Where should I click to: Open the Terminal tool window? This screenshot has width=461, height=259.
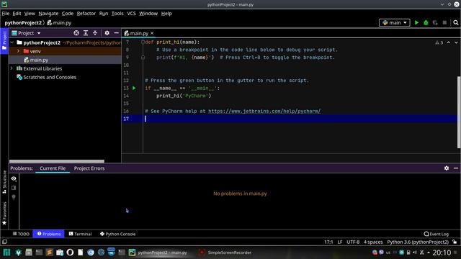(x=80, y=234)
